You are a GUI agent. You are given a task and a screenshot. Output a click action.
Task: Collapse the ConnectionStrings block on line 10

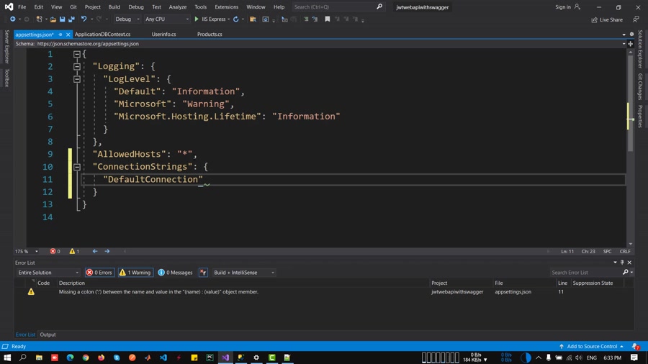point(77,167)
